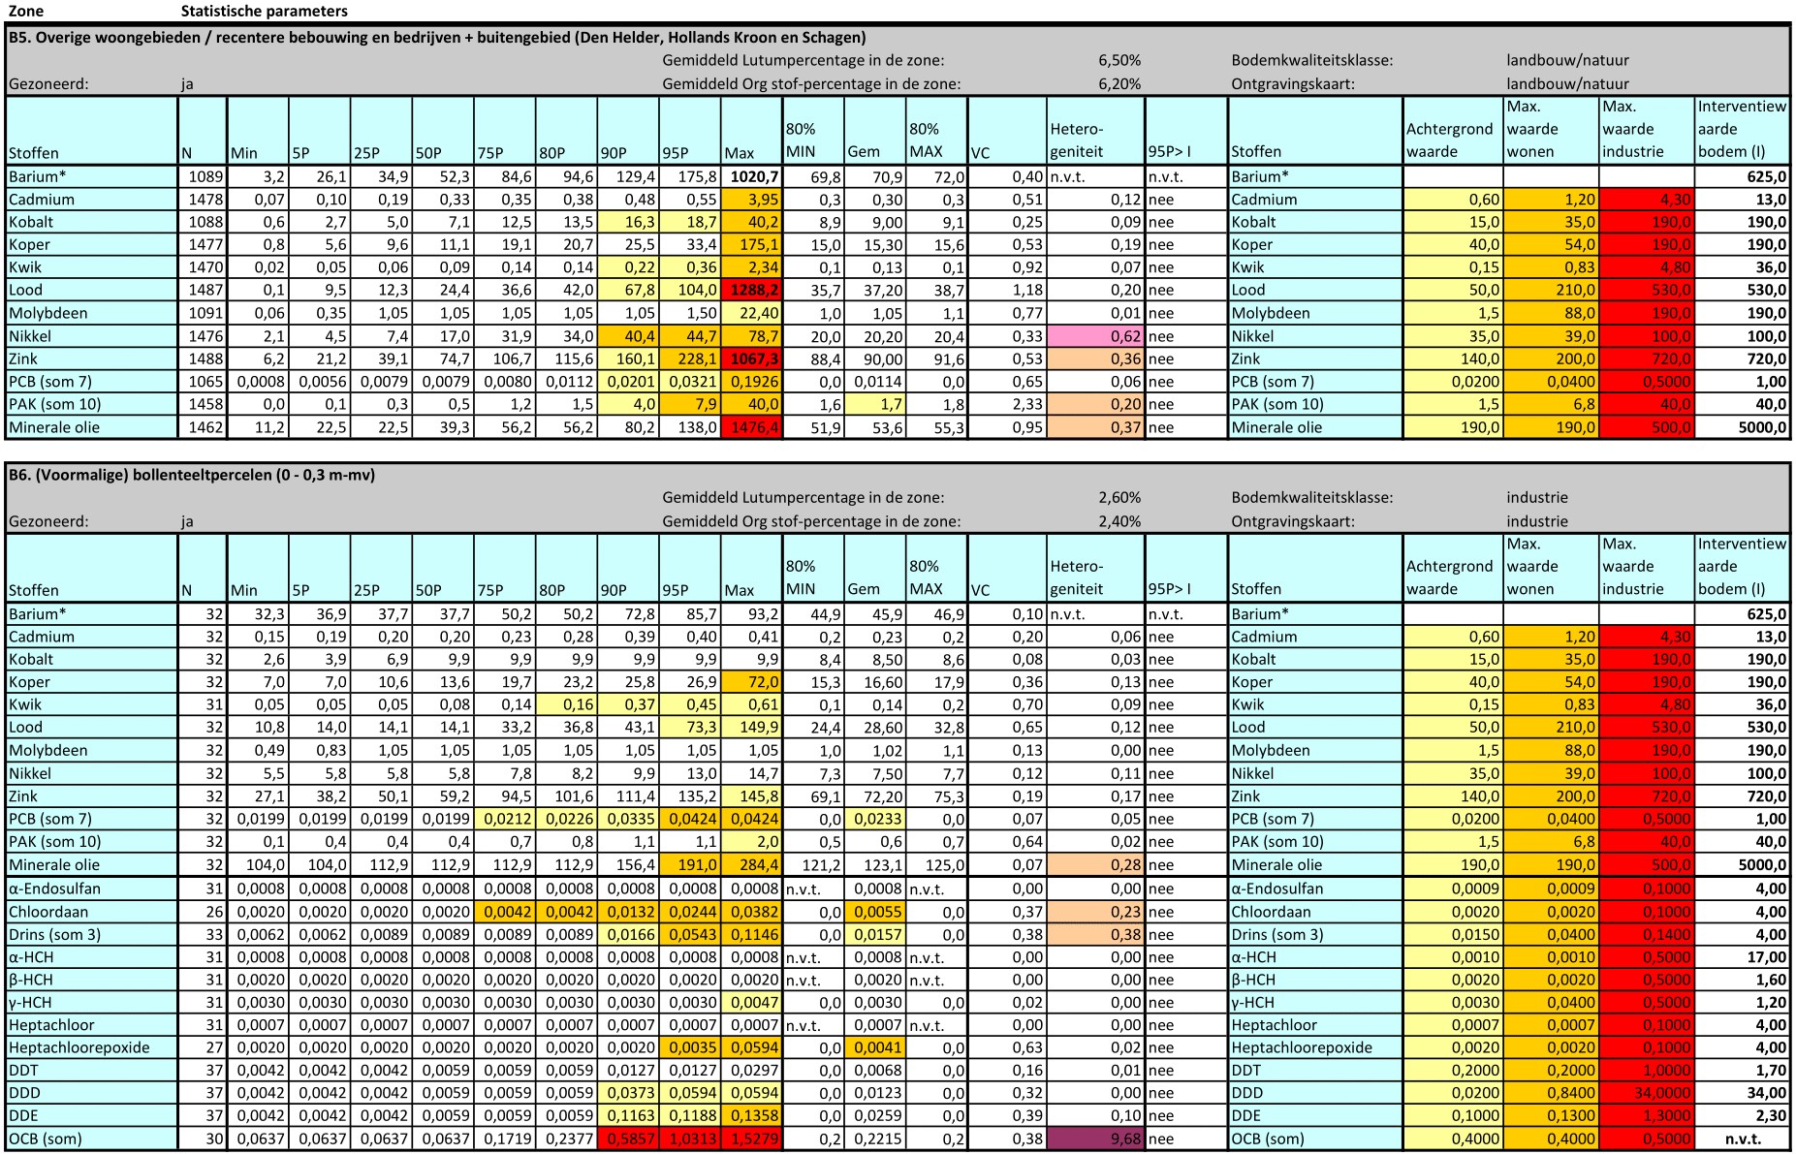The height and width of the screenshot is (1154, 1796).
Task: Select the red OCB (som) Max cell 1,5279
Action: point(752,1138)
